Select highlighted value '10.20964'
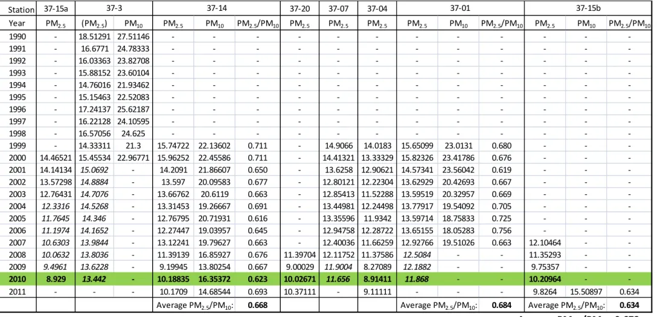The image size is (663, 317). point(545,279)
